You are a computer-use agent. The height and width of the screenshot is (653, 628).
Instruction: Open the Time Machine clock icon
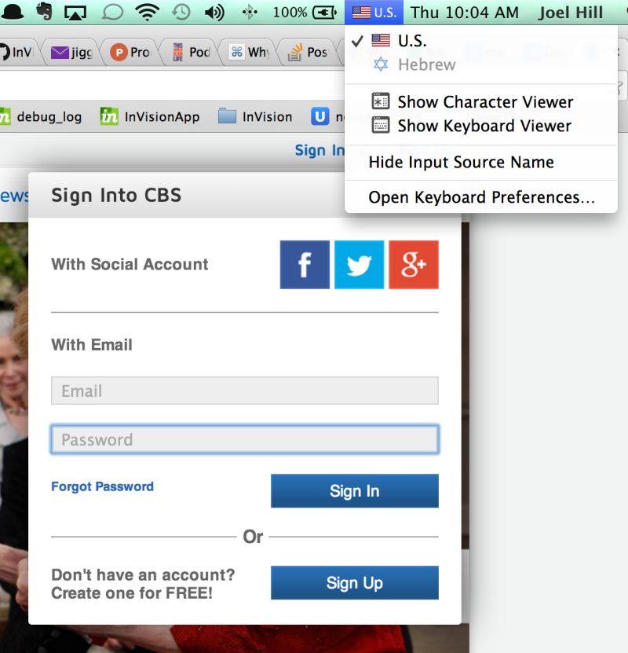(181, 12)
